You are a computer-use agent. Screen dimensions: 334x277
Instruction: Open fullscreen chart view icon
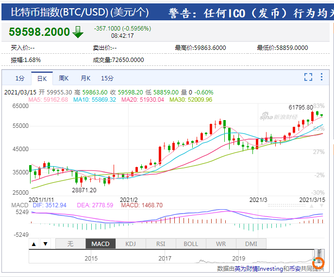coord(308,77)
